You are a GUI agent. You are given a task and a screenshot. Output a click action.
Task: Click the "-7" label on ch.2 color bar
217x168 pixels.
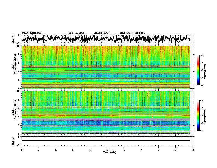pos(202,131)
